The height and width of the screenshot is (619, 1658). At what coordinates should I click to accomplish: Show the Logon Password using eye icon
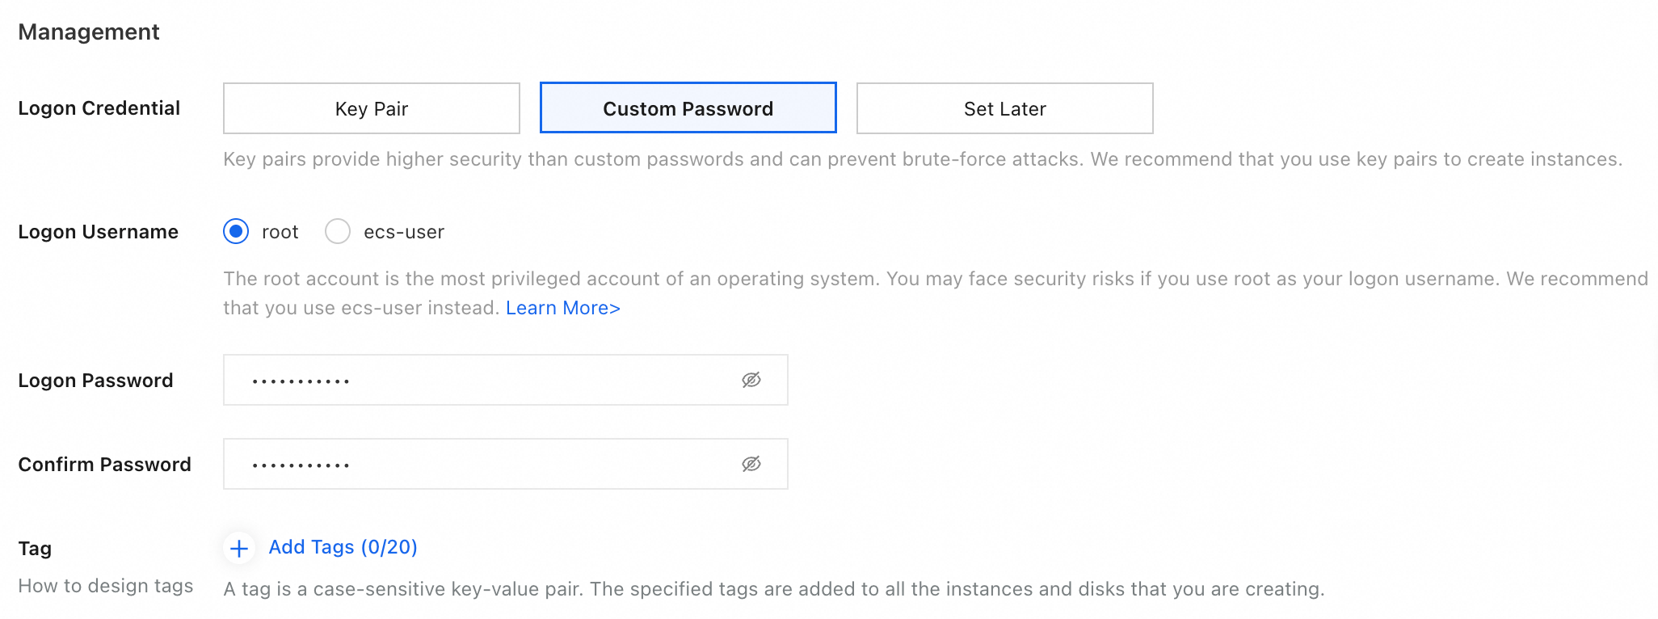tap(751, 380)
